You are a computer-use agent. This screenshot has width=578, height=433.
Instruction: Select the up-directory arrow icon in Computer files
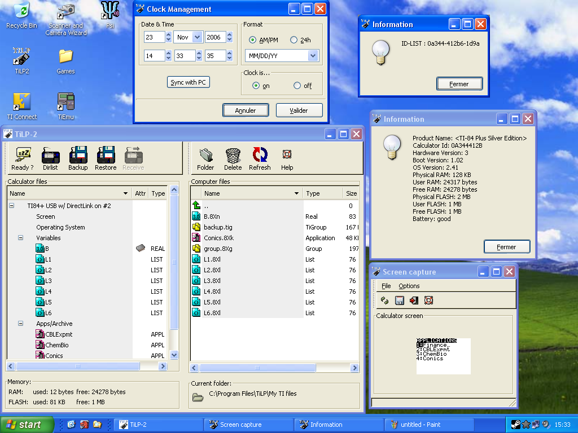[196, 205]
